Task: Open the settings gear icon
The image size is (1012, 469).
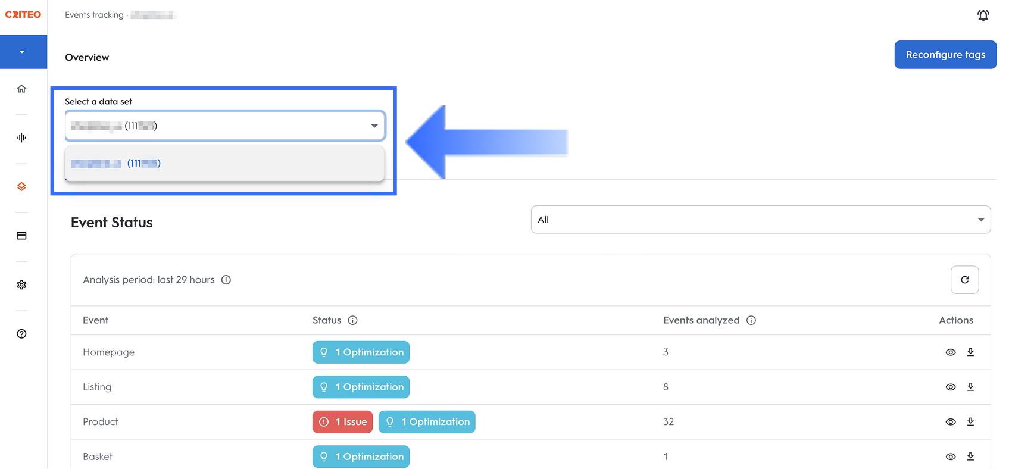Action: (x=21, y=284)
